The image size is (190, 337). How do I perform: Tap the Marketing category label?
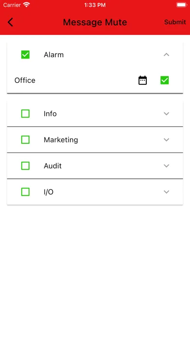61,140
